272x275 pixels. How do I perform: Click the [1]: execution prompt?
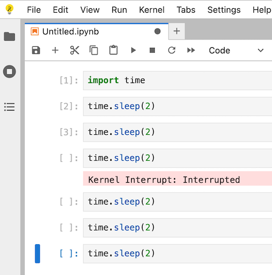pyautogui.click(x=69, y=80)
